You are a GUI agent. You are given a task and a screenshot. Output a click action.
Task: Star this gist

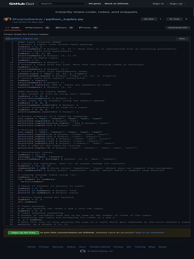[149, 19]
